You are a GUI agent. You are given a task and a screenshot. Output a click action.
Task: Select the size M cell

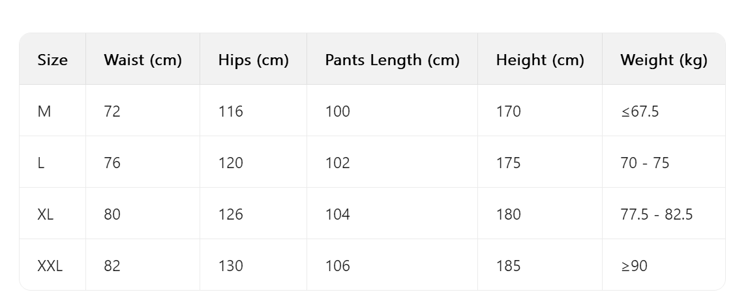click(44, 111)
